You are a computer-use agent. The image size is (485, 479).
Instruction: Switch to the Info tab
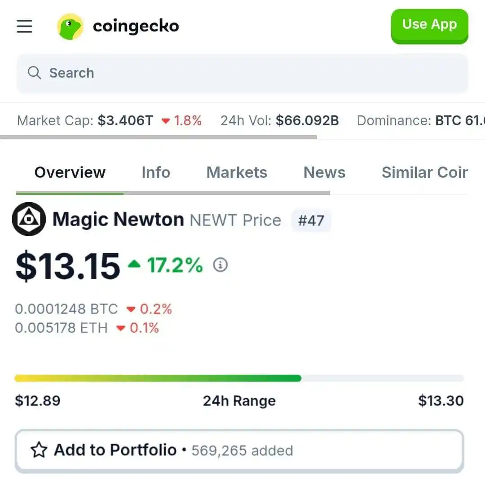pyautogui.click(x=156, y=172)
